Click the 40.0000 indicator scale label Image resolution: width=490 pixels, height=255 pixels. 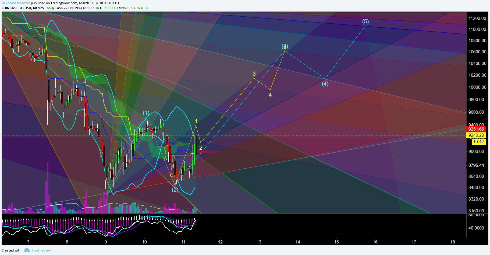[x=476, y=228]
